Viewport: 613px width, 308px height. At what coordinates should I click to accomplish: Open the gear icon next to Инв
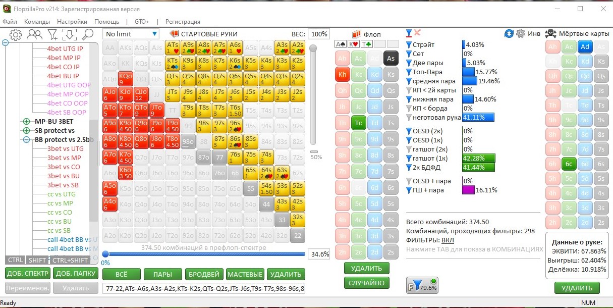pos(521,33)
